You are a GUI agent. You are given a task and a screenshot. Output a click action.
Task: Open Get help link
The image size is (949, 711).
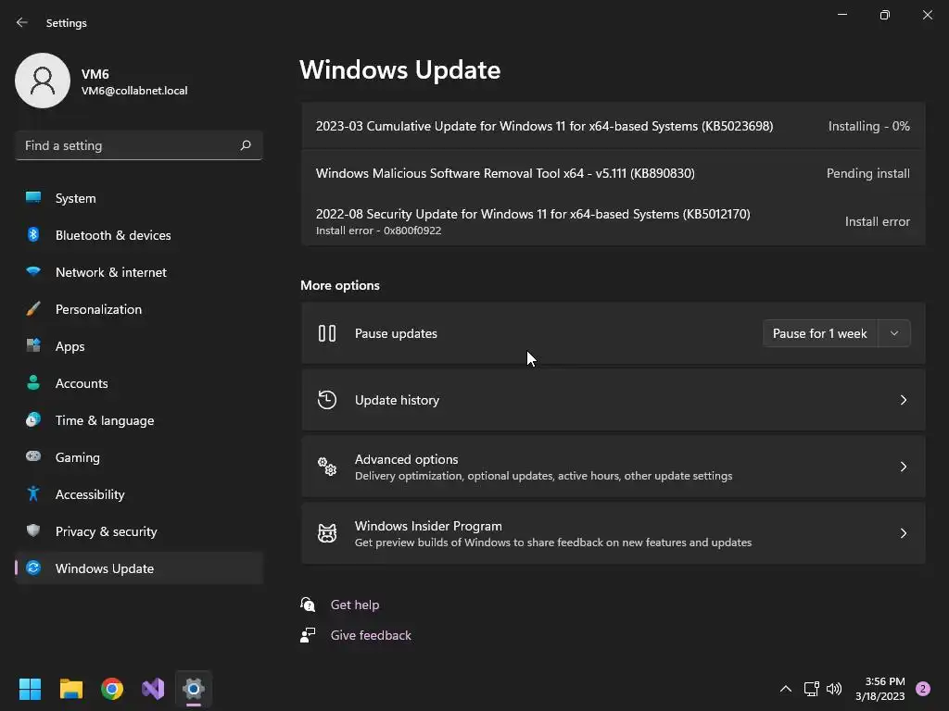pos(355,605)
